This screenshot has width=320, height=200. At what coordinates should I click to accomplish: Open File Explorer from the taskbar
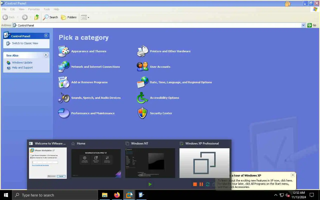(104, 195)
